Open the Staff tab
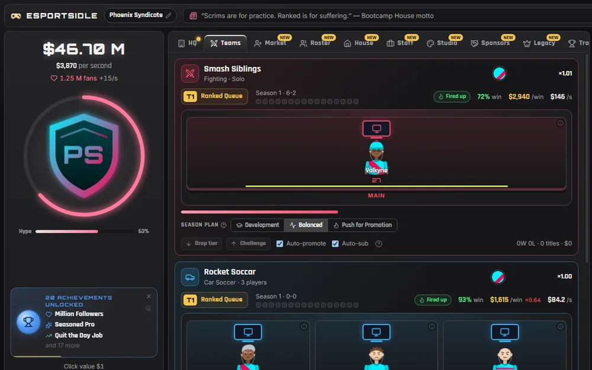 point(400,43)
